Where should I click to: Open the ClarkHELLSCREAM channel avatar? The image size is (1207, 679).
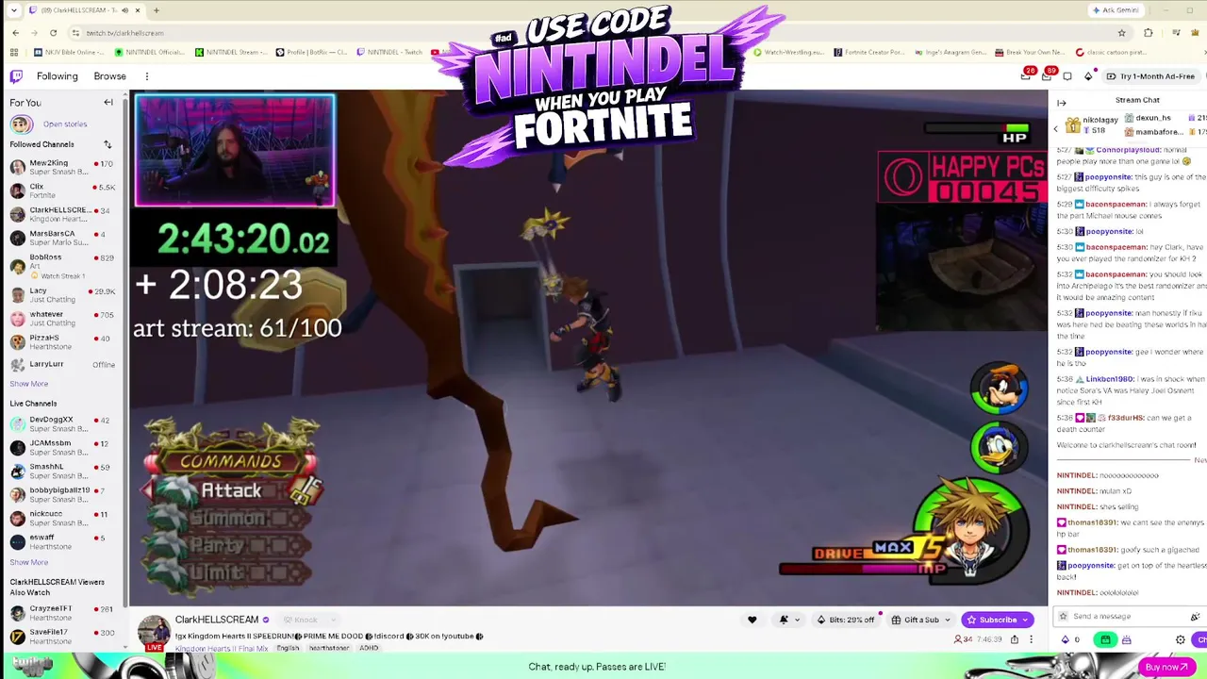(x=154, y=630)
